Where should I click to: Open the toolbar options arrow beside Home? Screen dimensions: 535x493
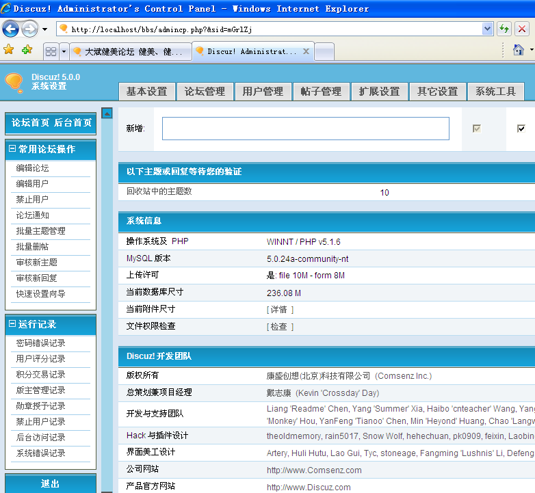coord(532,50)
